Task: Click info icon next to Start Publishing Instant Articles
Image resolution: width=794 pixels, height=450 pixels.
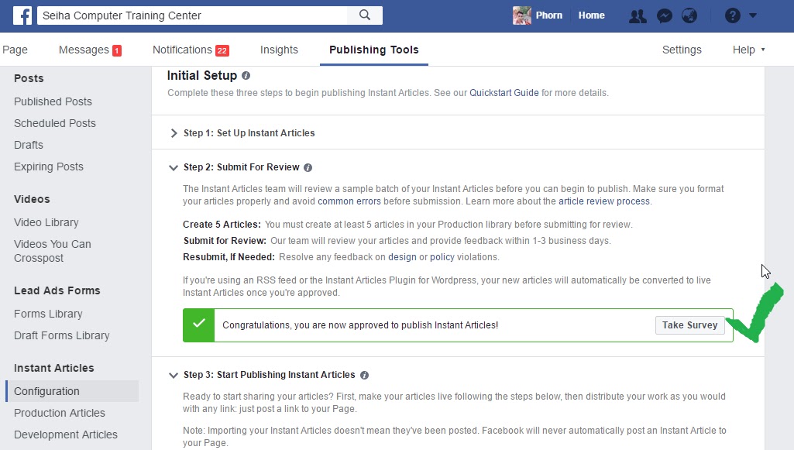Action: (x=364, y=375)
